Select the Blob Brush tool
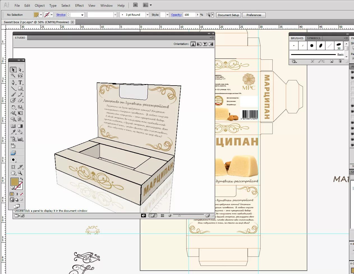 pyautogui.click(x=13, y=100)
